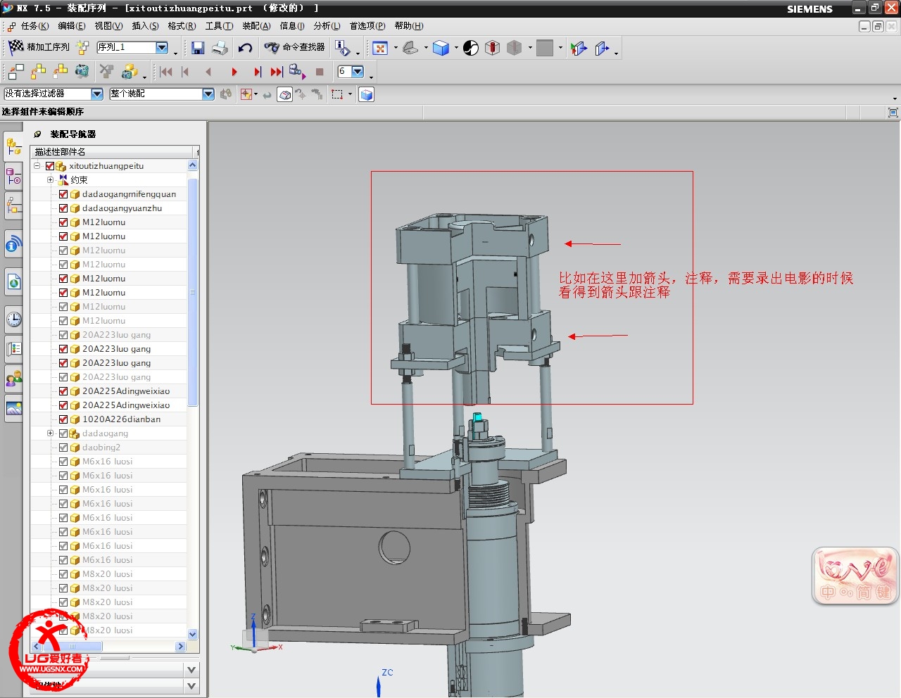Open the 序列_1 sequence dropdown
The height and width of the screenshot is (698, 901).
point(162,47)
